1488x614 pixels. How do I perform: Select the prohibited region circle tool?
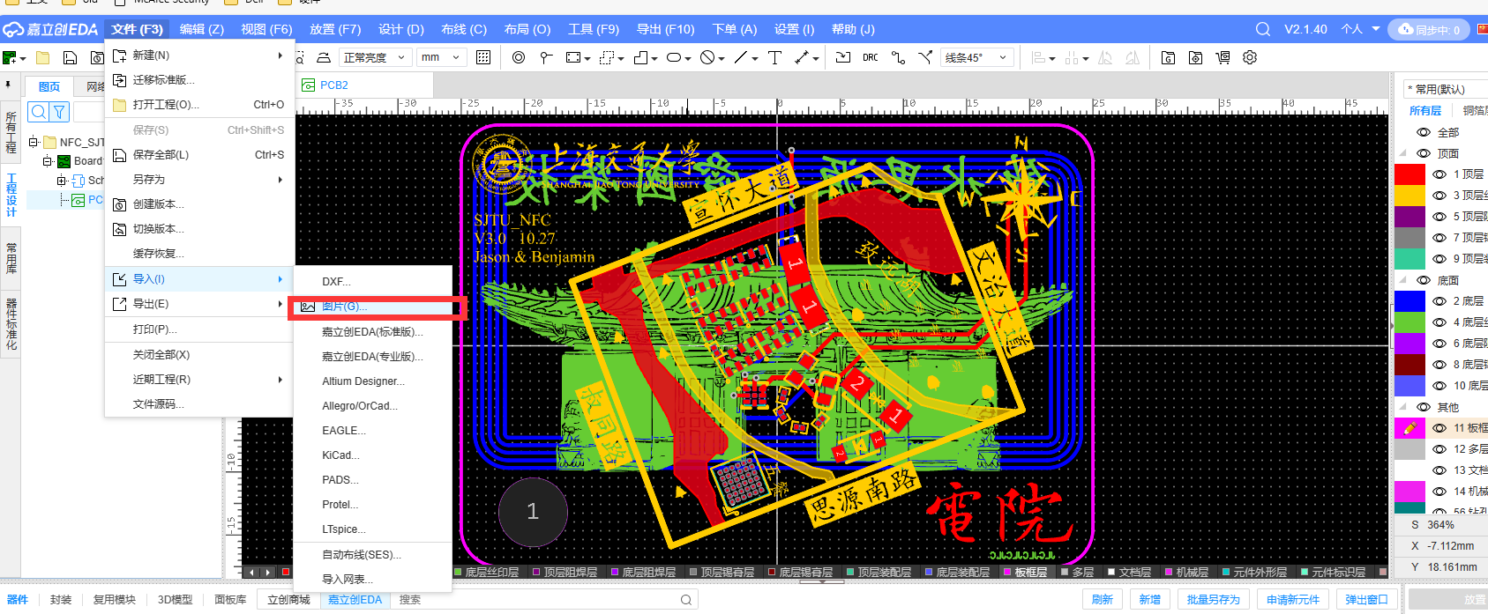pos(707,57)
